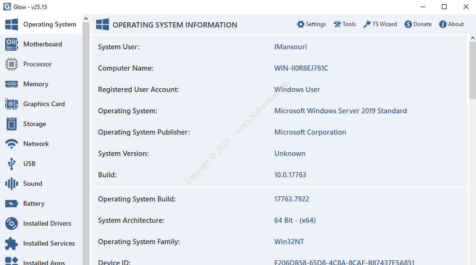Launch the TS Wizard
Viewport: 476px width, 265px height.
click(380, 24)
